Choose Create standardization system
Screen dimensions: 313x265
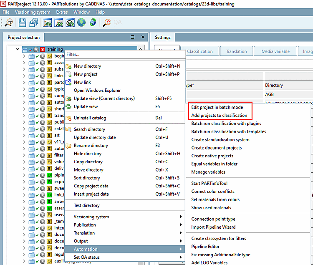[220, 140]
